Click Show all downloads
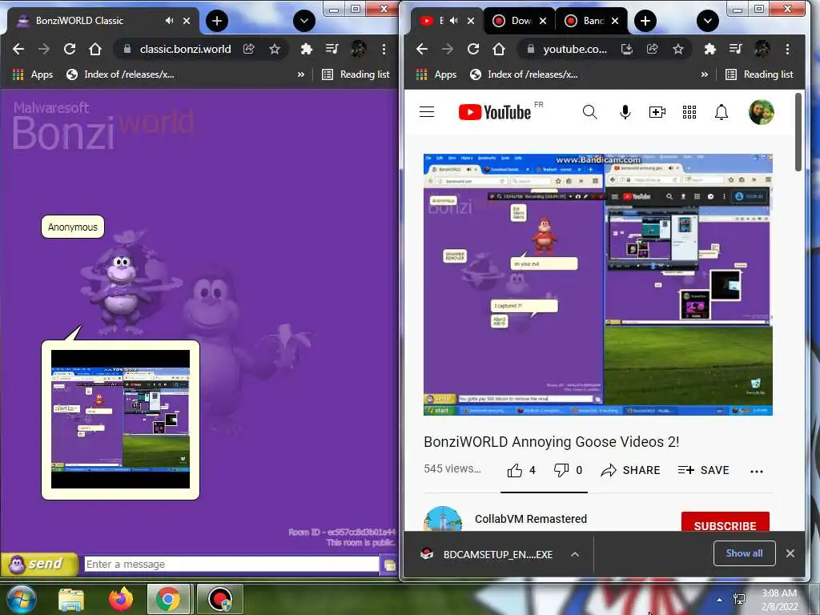The width and height of the screenshot is (820, 615). point(744,553)
